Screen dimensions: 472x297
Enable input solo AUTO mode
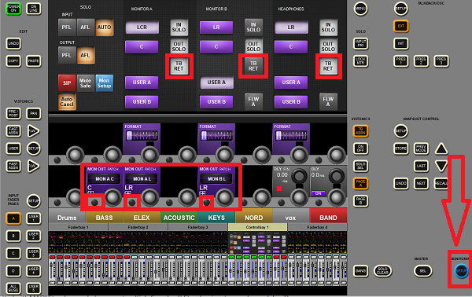[x=104, y=27]
